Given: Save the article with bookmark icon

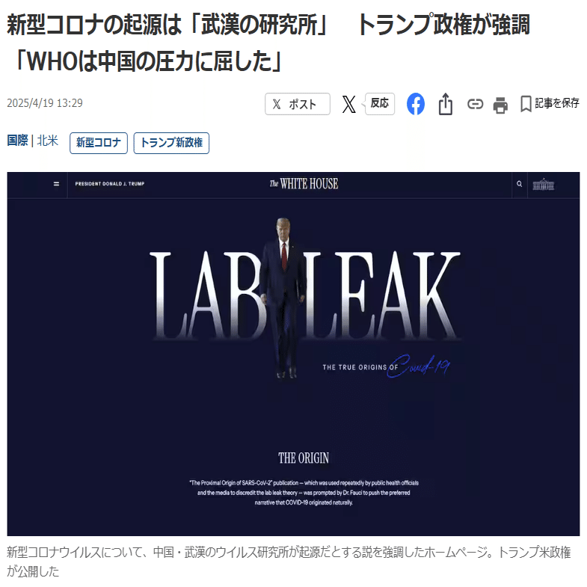Looking at the screenshot, I should [526, 104].
